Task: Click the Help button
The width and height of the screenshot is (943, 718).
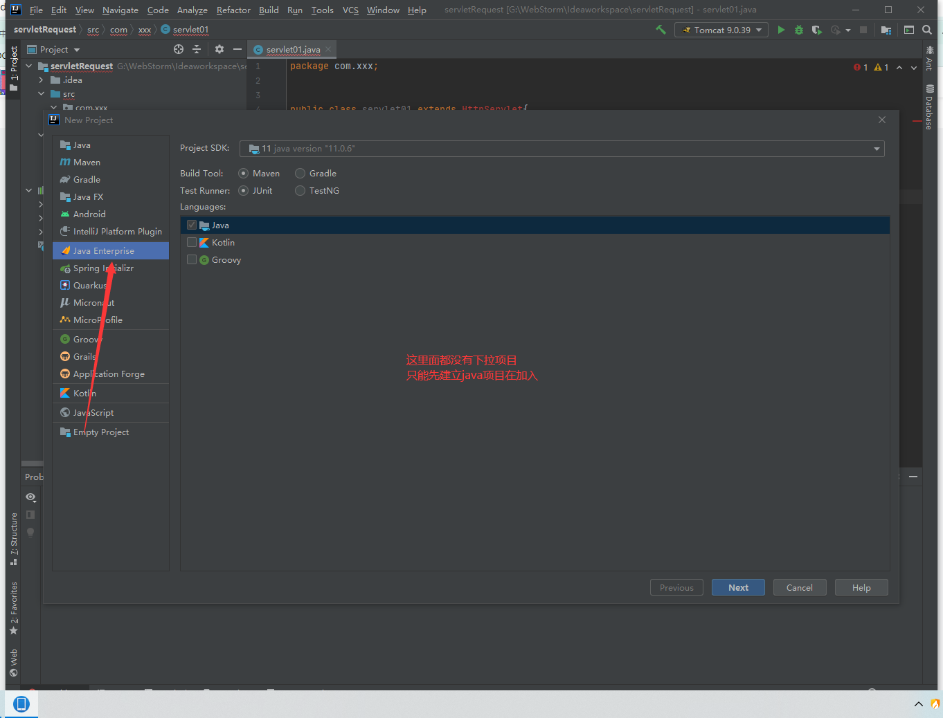Action: (861, 587)
